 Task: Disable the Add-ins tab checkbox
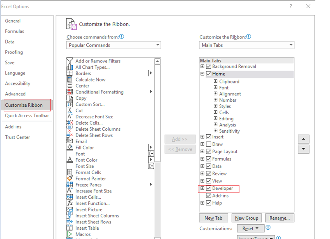coord(208,196)
